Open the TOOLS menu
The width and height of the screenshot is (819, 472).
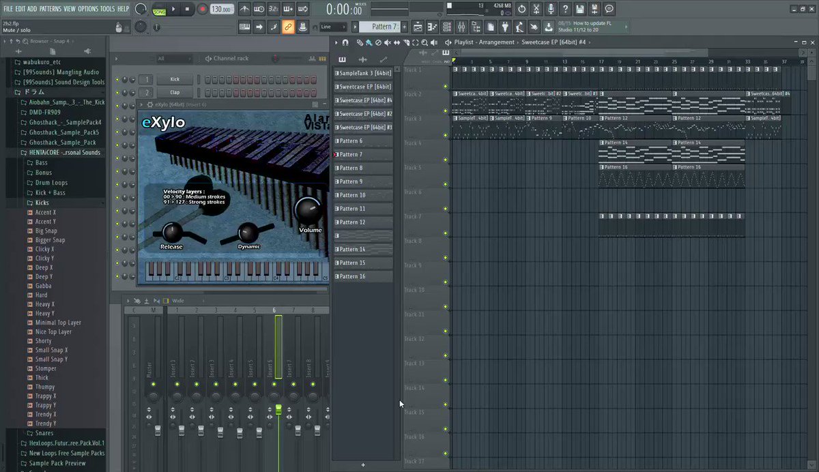(108, 9)
